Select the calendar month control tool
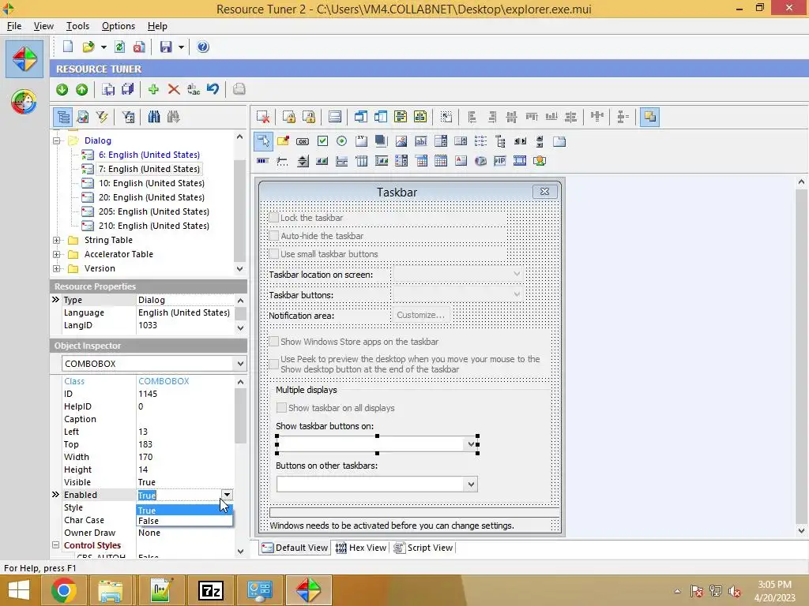Image resolution: width=809 pixels, height=606 pixels. coord(441,161)
